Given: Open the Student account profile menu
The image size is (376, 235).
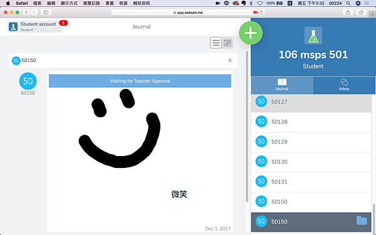Looking at the screenshot, I should coord(34,26).
